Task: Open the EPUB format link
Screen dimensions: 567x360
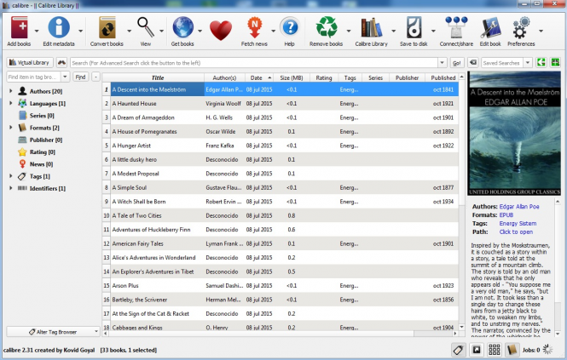Action: (506, 214)
